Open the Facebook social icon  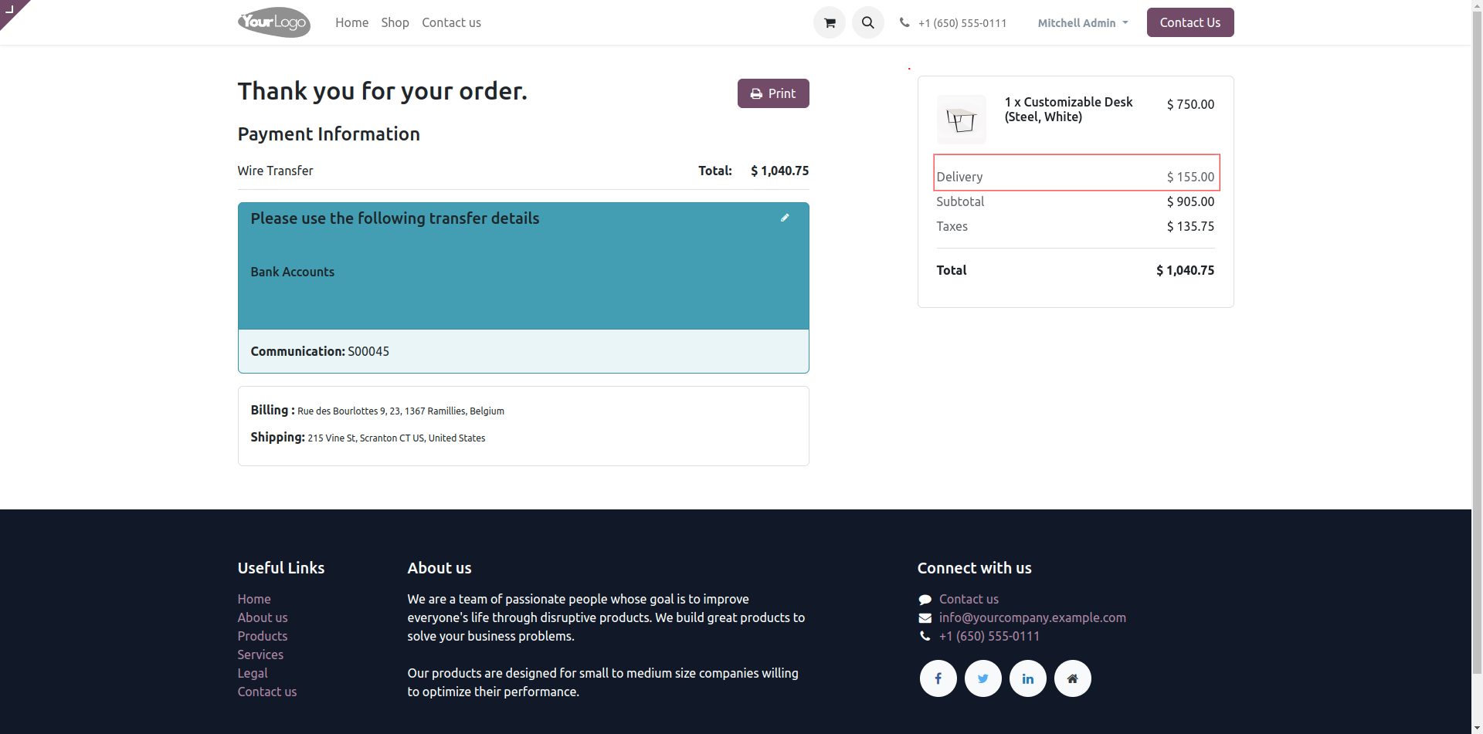[938, 678]
